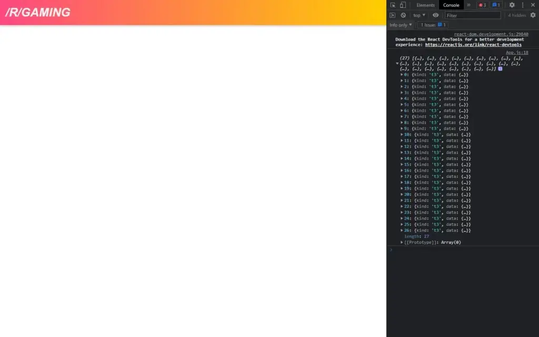This screenshot has width=539, height=337.
Task: Expand the [[Prototype]] entry
Action: 402,242
